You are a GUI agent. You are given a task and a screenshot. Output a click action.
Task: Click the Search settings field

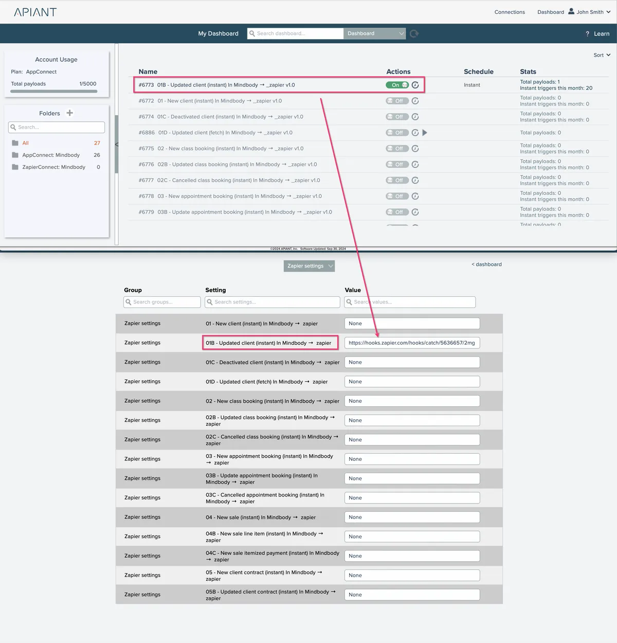click(x=272, y=302)
